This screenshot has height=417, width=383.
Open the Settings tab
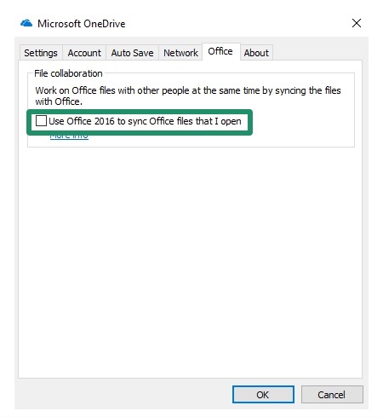41,53
